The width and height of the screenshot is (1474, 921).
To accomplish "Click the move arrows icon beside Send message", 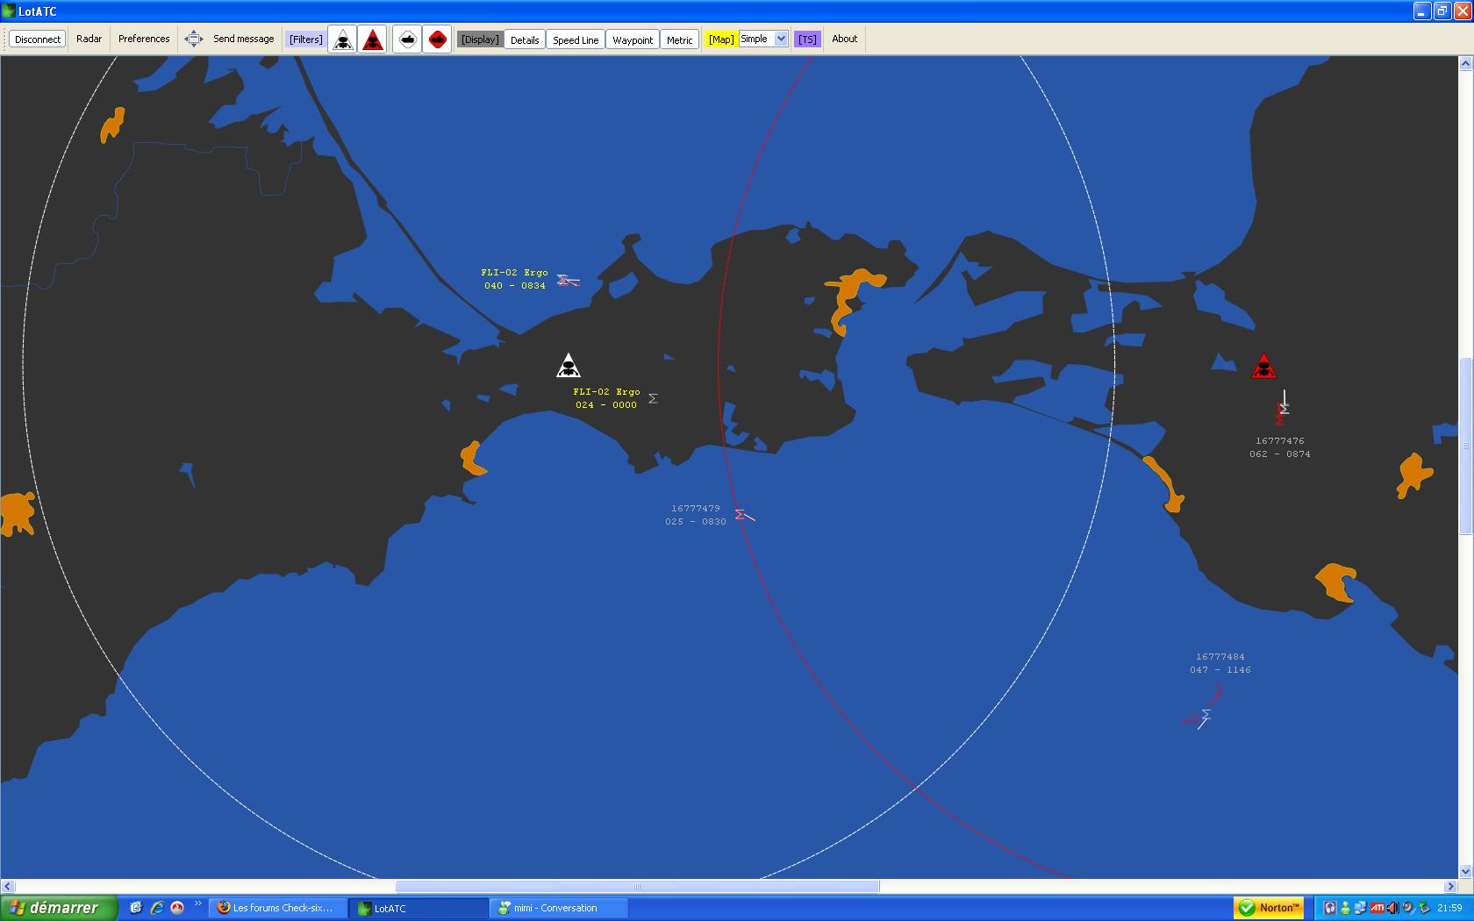I will click(194, 39).
